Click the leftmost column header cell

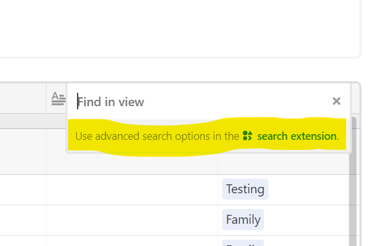(x=23, y=98)
